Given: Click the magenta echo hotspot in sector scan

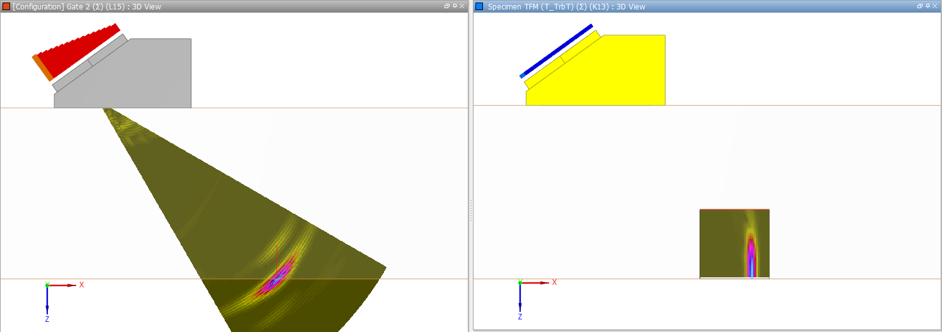Looking at the screenshot, I should (275, 279).
